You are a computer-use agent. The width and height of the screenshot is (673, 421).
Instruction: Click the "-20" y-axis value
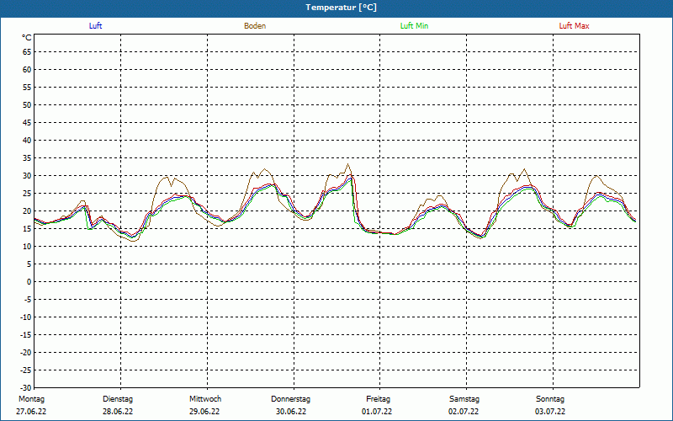click(26, 353)
